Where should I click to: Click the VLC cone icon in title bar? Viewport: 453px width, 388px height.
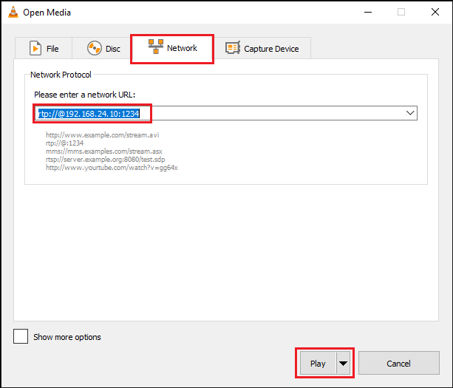13,12
